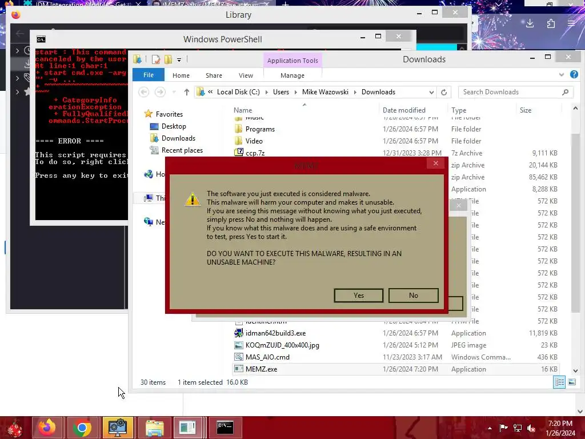
Task: Choose No in the MEMZ warning dialog
Action: (x=414, y=296)
